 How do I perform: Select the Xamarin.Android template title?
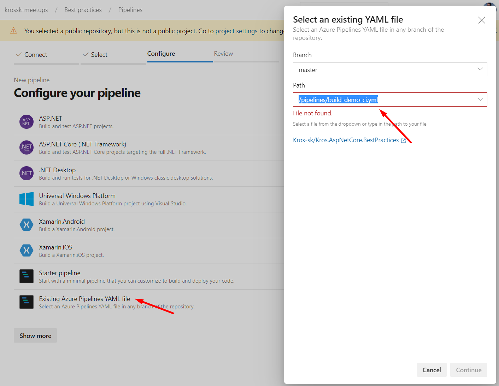[62, 221]
